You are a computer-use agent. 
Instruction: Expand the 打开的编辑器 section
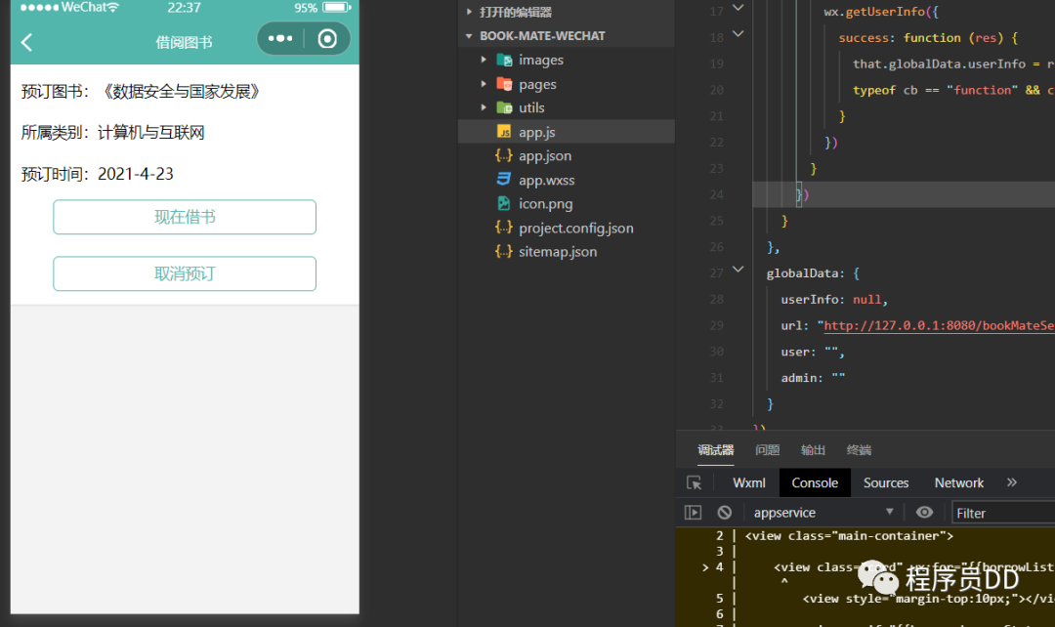(x=469, y=12)
